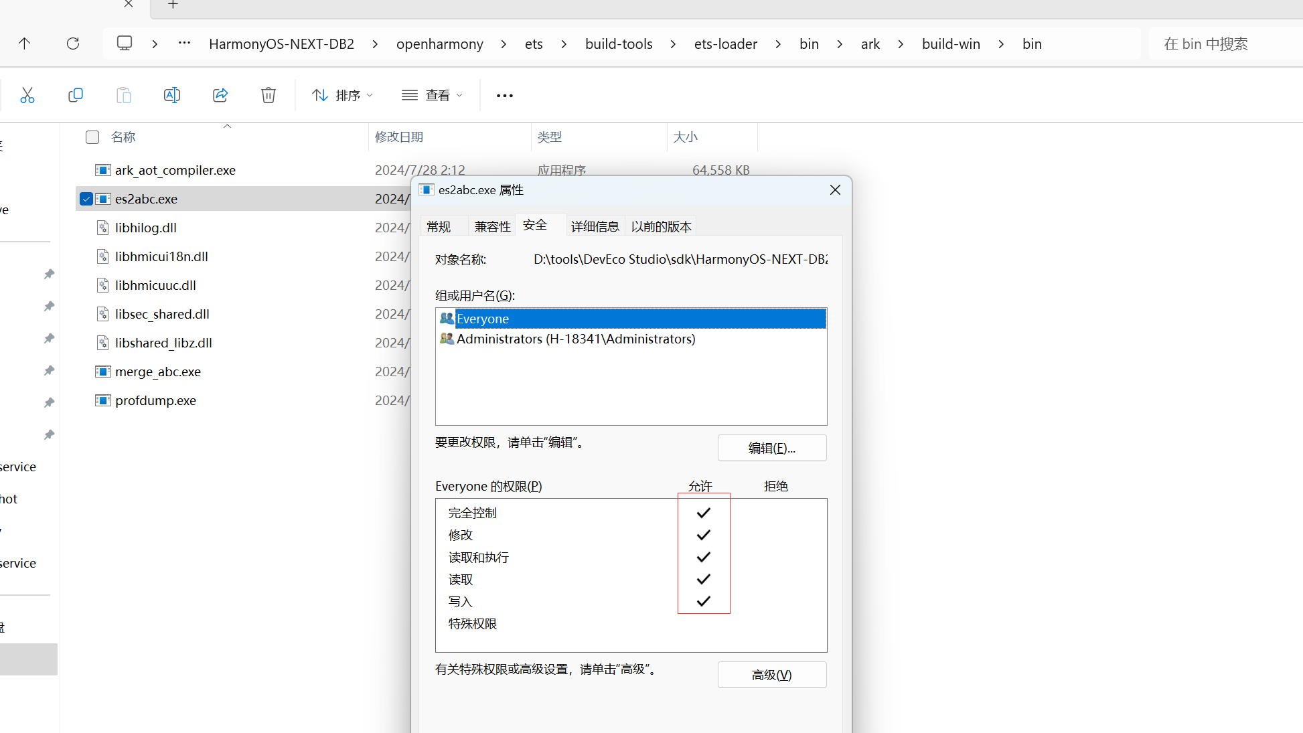Uncheck the es2abc.exe row checkbox
The image size is (1303, 733).
click(x=86, y=199)
